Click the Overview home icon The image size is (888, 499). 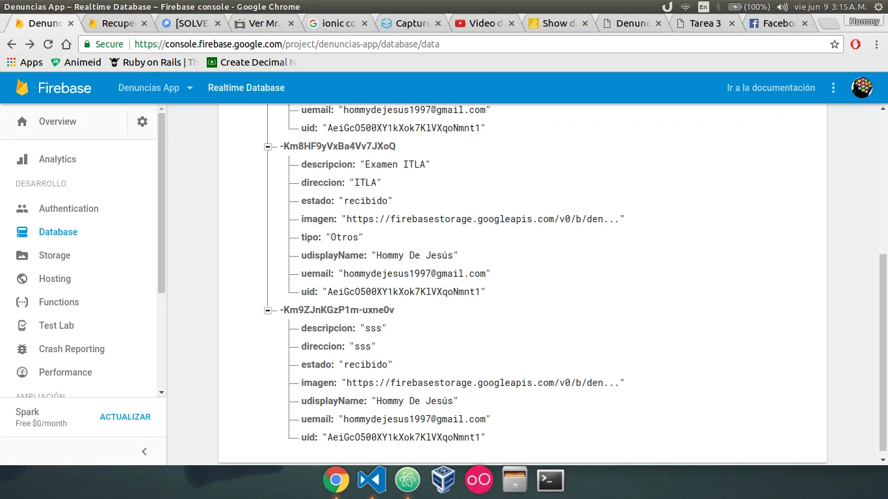point(22,122)
